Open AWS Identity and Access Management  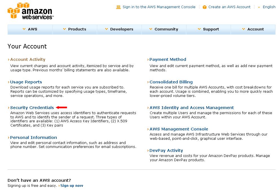click(192, 108)
